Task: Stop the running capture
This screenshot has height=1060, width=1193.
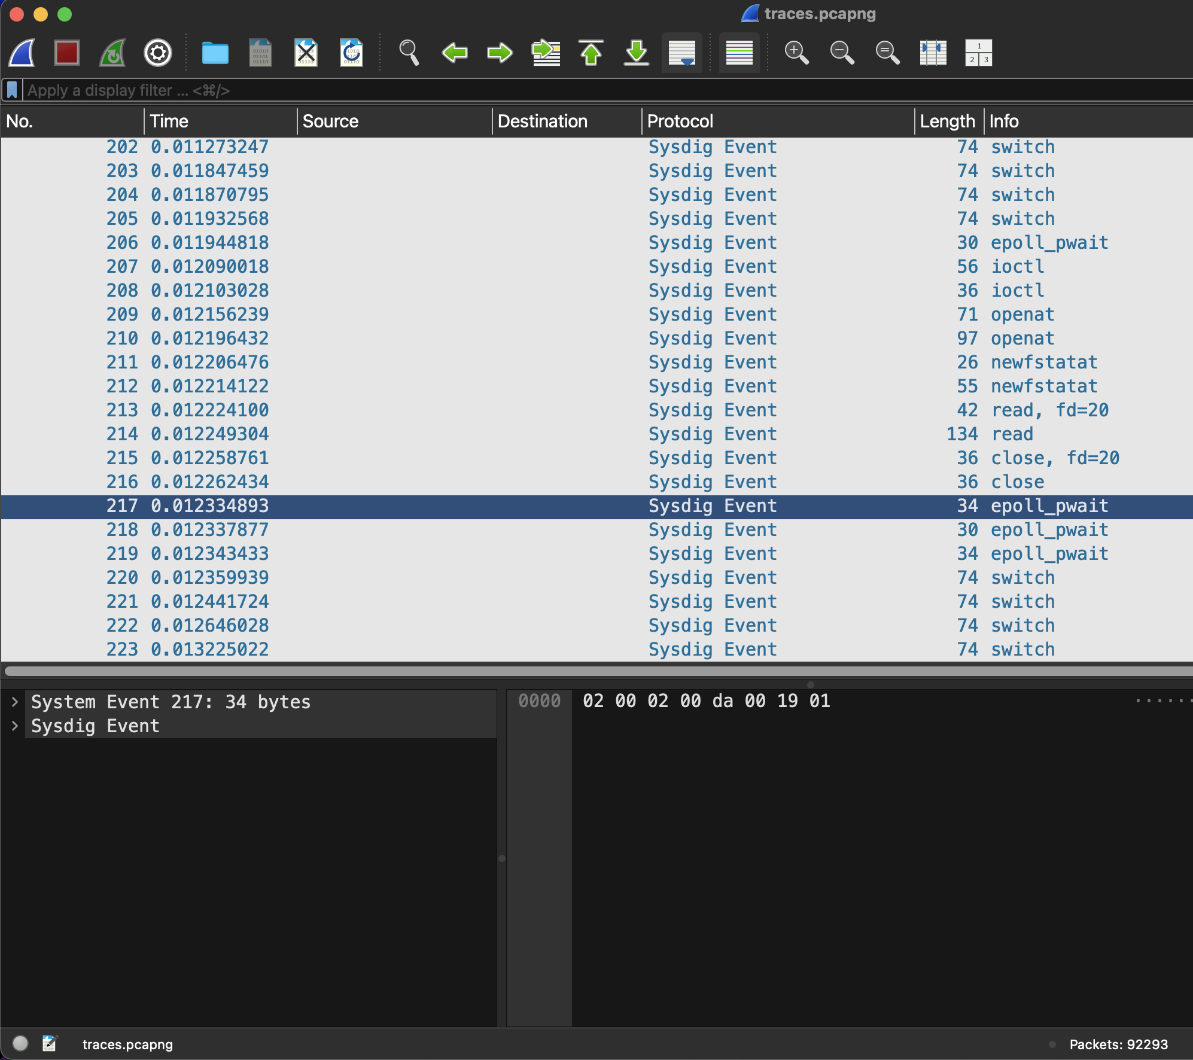Action: click(66, 53)
